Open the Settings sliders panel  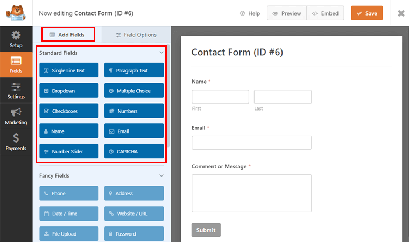[x=16, y=91]
